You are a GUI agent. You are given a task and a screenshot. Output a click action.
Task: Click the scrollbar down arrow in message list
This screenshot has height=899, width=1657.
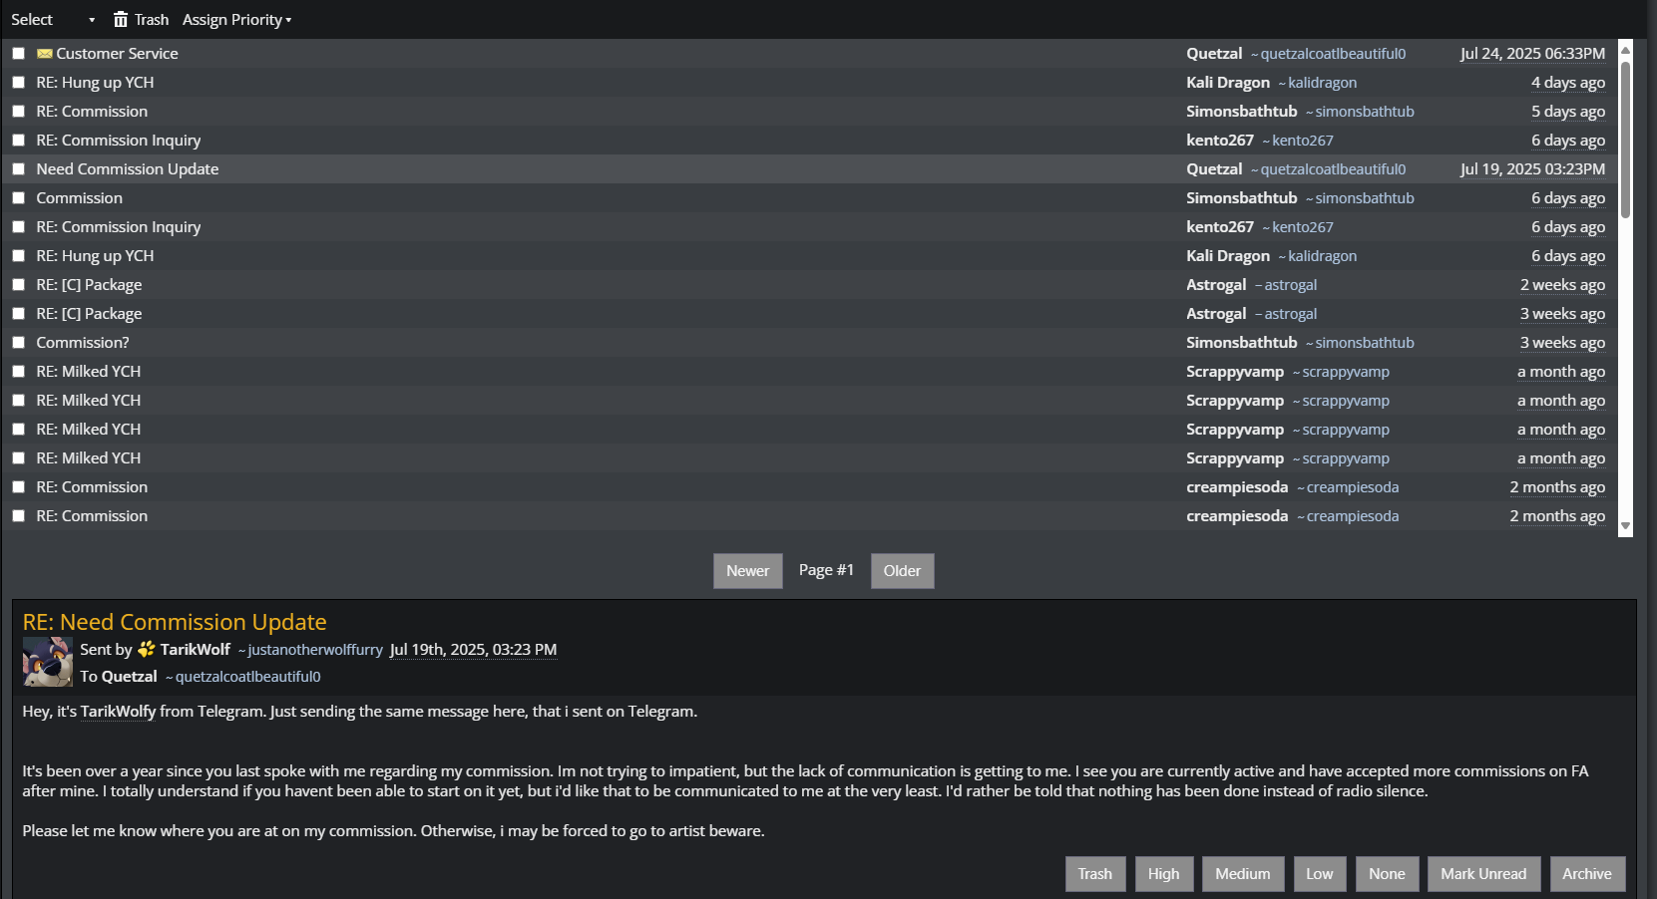coord(1625,526)
